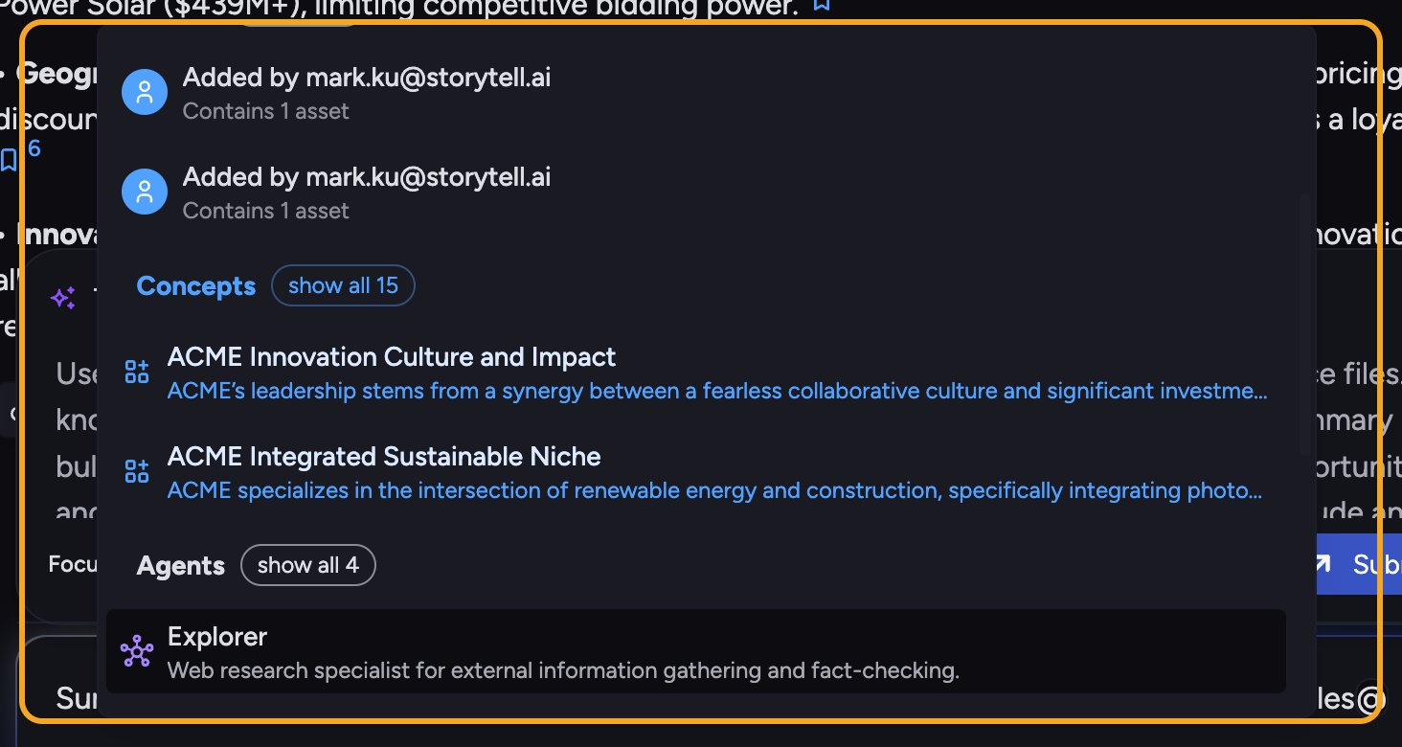Click the second 'Contains 1 asset' label
The width and height of the screenshot is (1402, 747).
point(265,211)
